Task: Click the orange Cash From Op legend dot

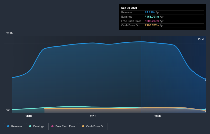Action: pyautogui.click(x=83, y=126)
